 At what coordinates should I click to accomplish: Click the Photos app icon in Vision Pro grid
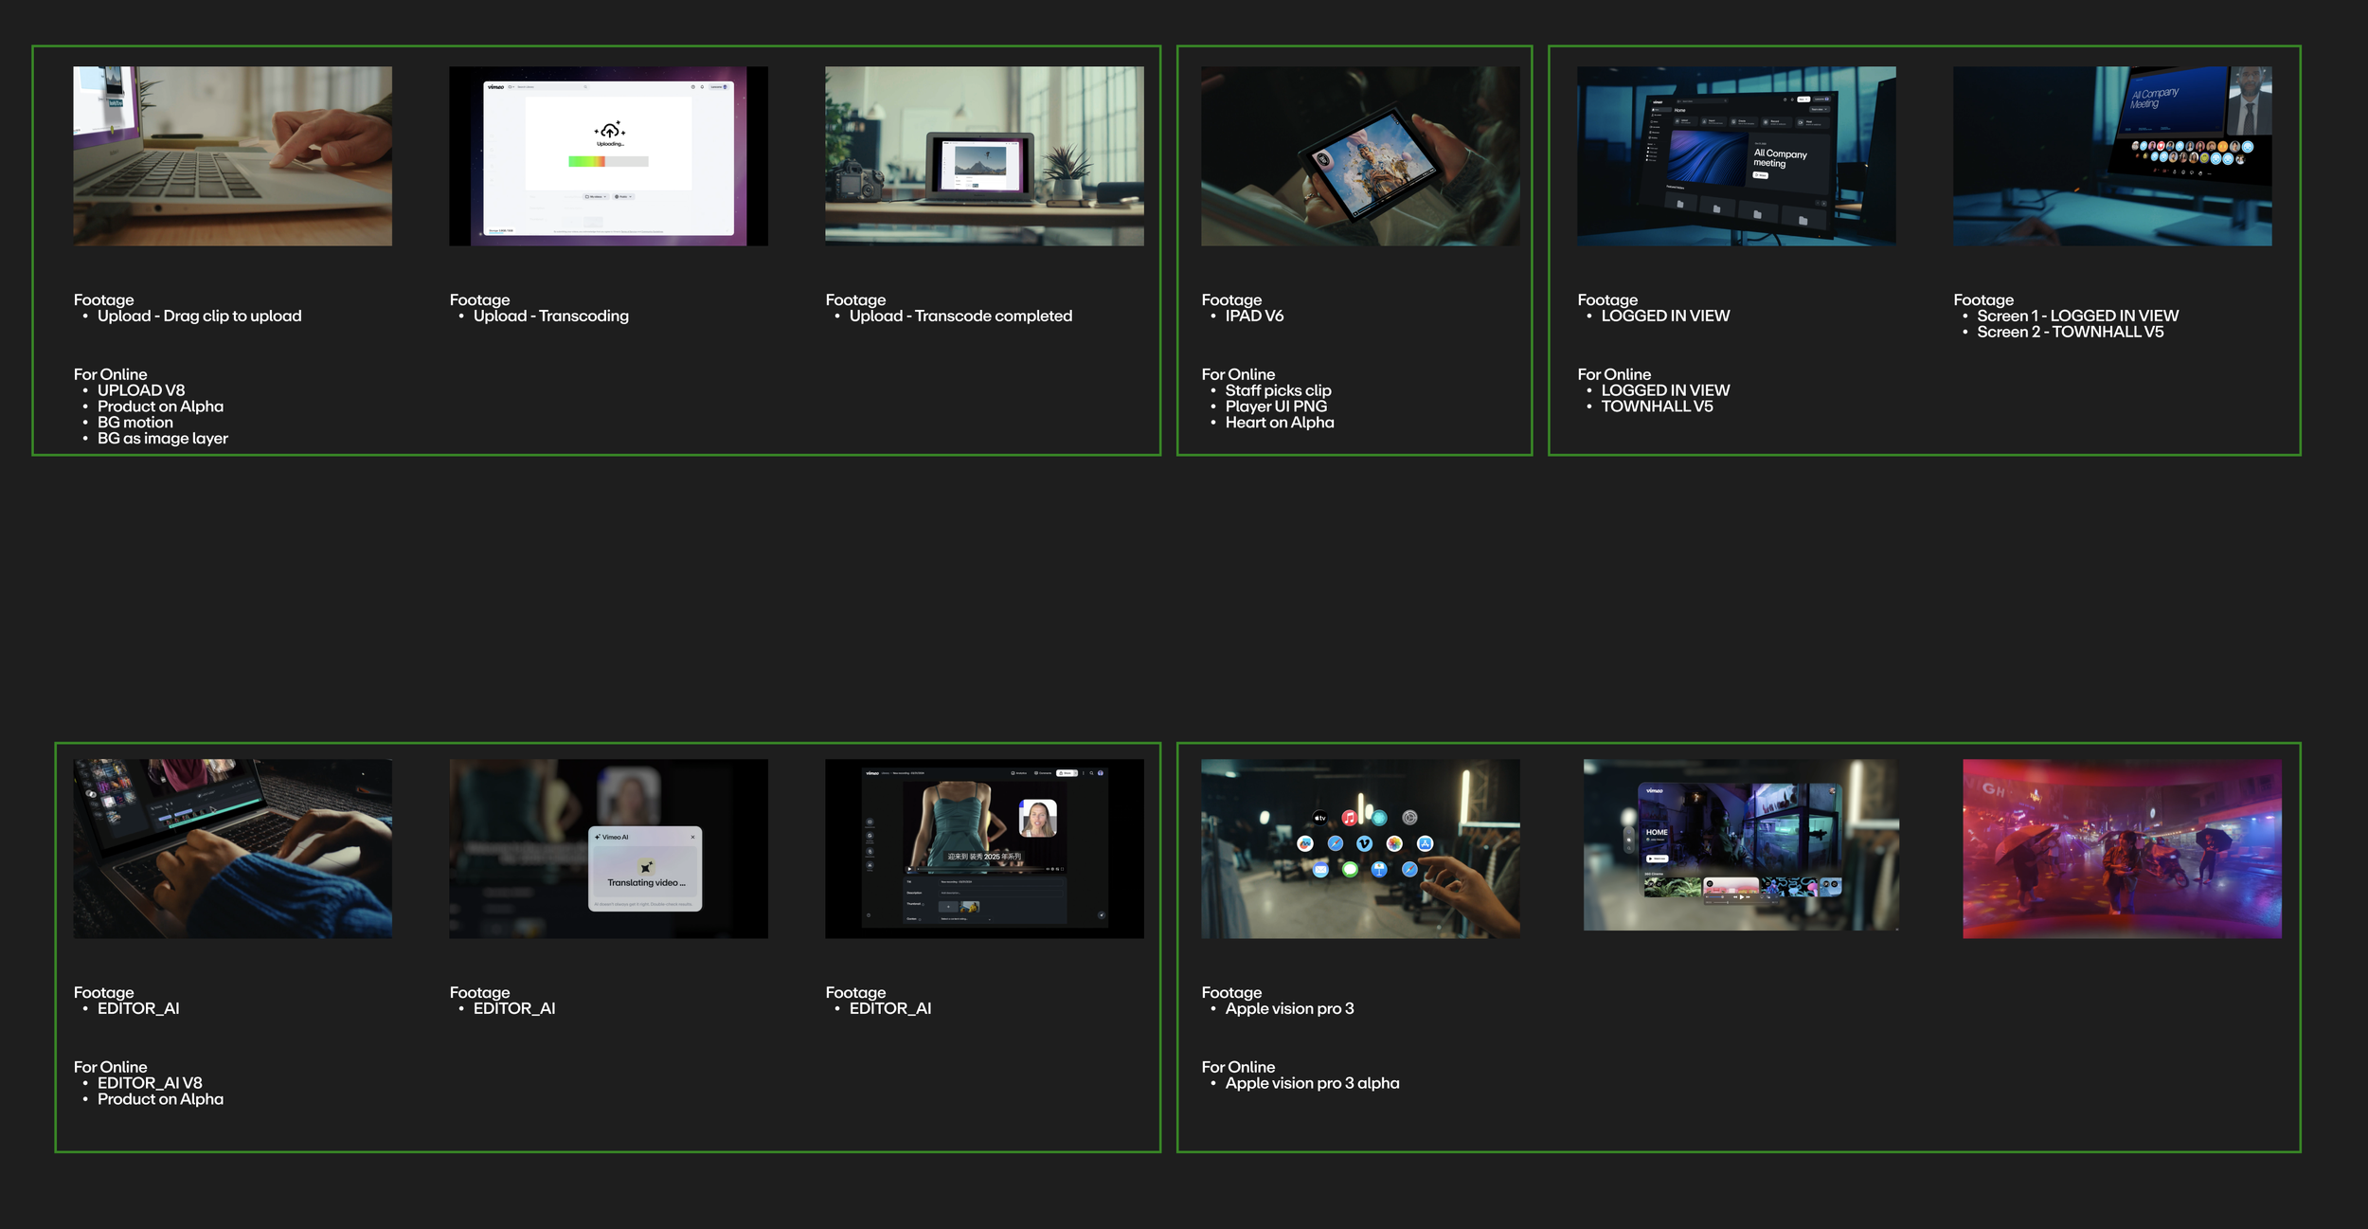[x=1394, y=843]
